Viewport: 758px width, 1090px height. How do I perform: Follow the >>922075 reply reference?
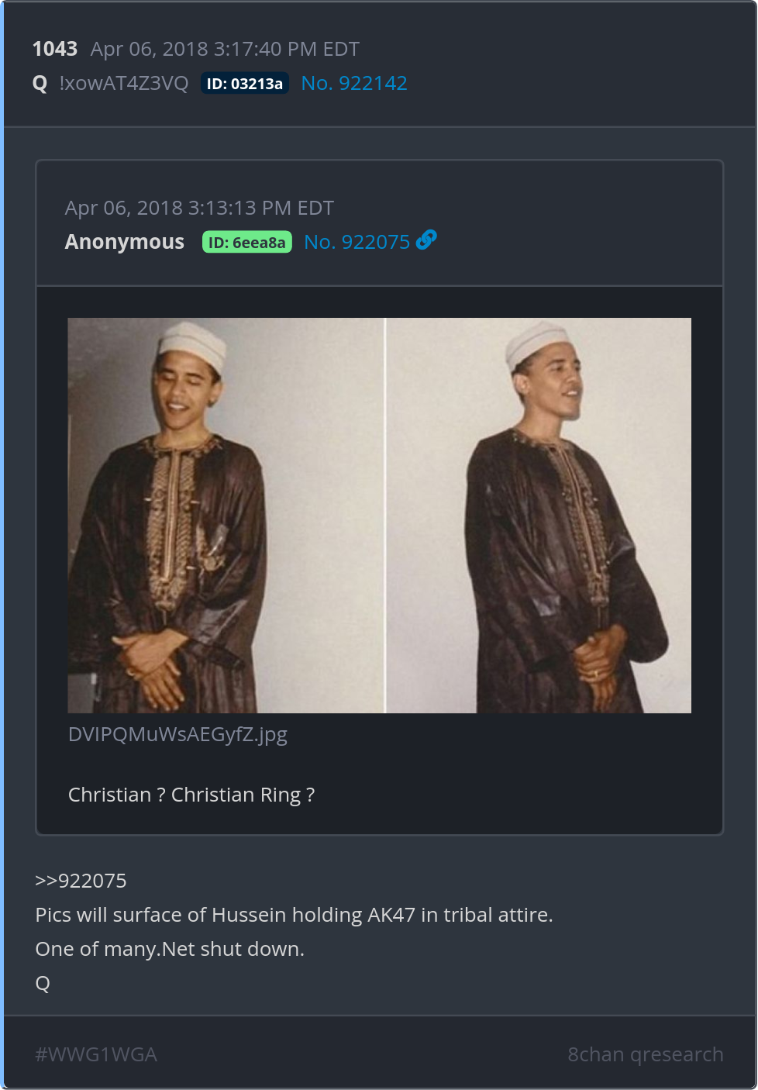pyautogui.click(x=81, y=881)
